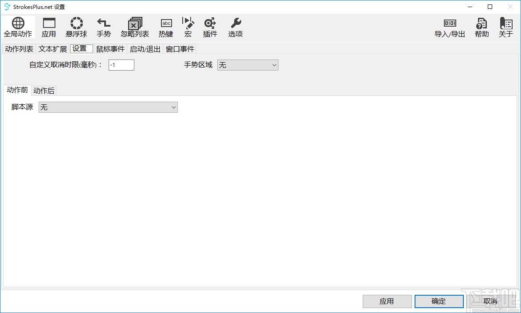Select the 应用 (Applications) toolbar icon
521x313 pixels.
[x=49, y=27]
